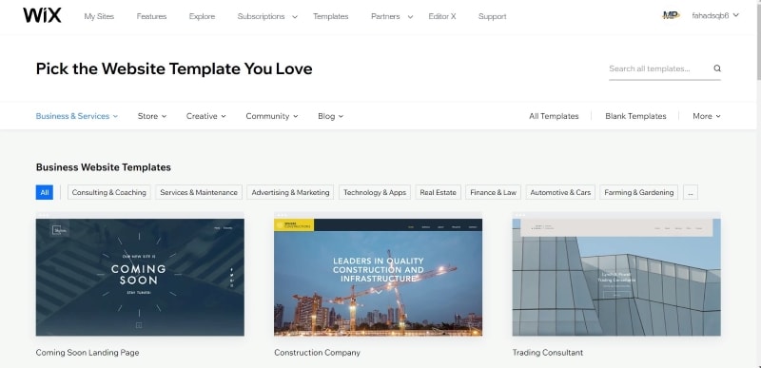Click the Trading Consultant title text
The width and height of the screenshot is (761, 368).
click(548, 353)
